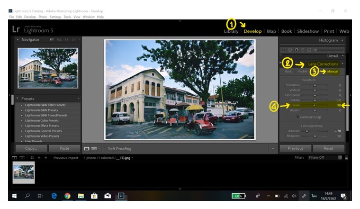Screen dimensions: 360x209
Task: Adjust the Scale slider handle
Action: click(x=314, y=105)
